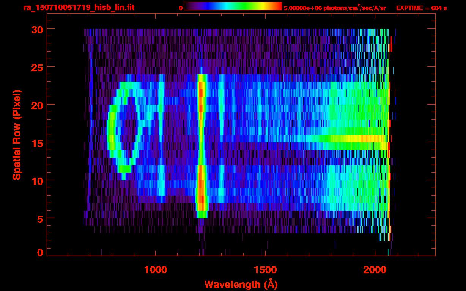This screenshot has height=291, width=466.
Task: Click the 5.00000e+06 photons/cm²/sec/A/sr label
Action: (x=335, y=8)
